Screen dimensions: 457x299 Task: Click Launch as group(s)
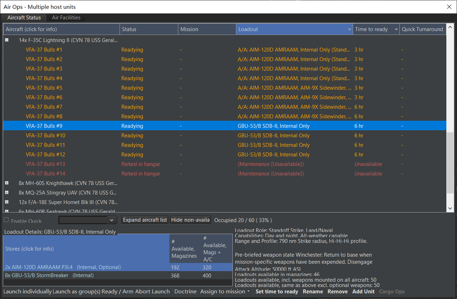click(x=76, y=292)
